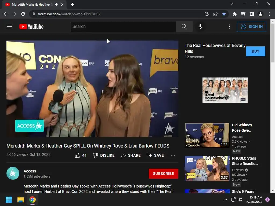Open the network tray icon

(233, 200)
